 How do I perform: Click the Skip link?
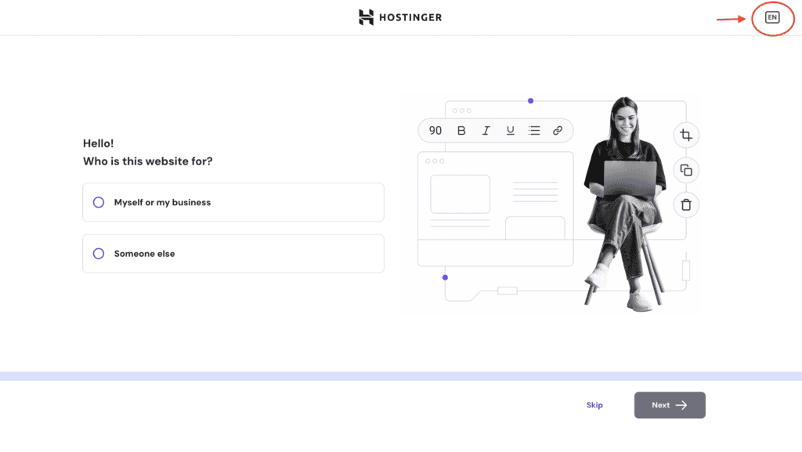point(594,405)
